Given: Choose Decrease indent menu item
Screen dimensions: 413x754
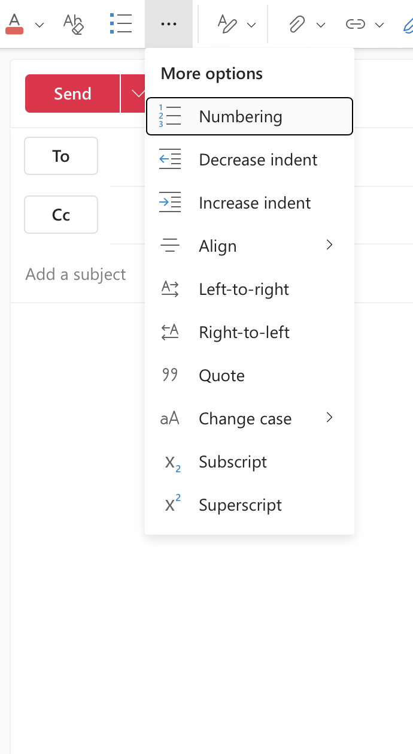Looking at the screenshot, I should [249, 159].
